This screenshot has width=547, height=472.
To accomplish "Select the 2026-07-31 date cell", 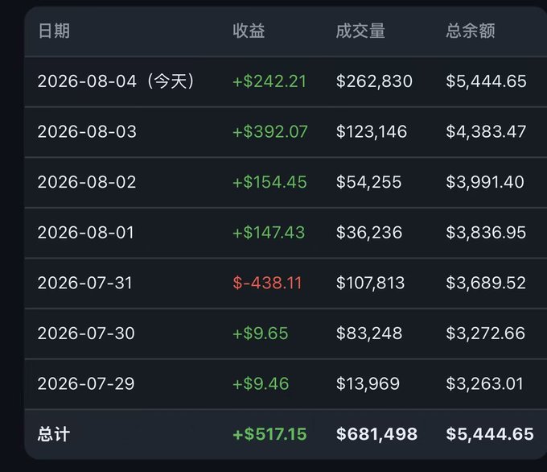I will (x=85, y=283).
